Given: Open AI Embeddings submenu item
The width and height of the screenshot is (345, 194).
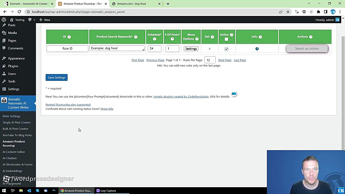Looking at the screenshot, I should tap(12, 171).
